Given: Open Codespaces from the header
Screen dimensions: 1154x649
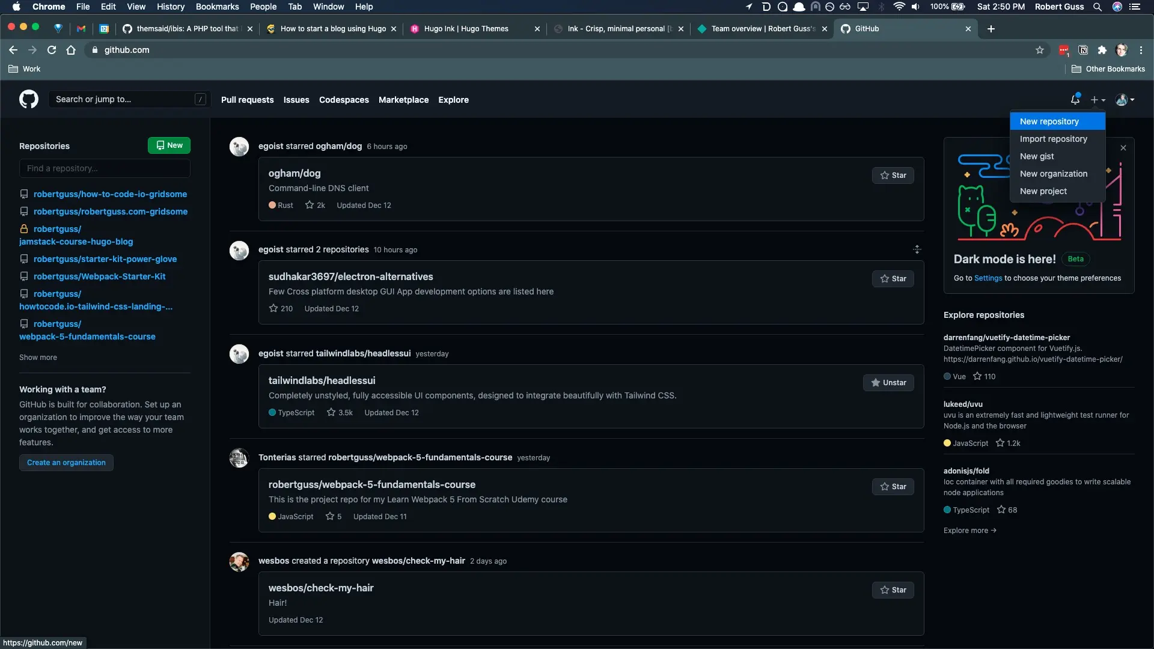Looking at the screenshot, I should click(x=344, y=100).
